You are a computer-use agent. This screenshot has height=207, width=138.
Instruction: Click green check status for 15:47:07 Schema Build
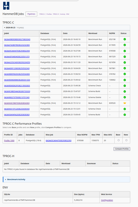[124, 91]
